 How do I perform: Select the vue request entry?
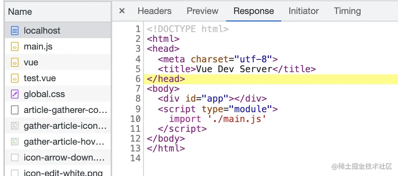58,62
